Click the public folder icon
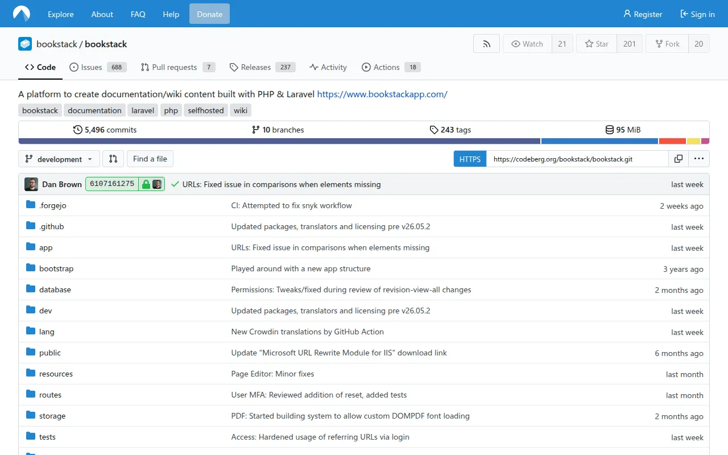 (x=31, y=352)
